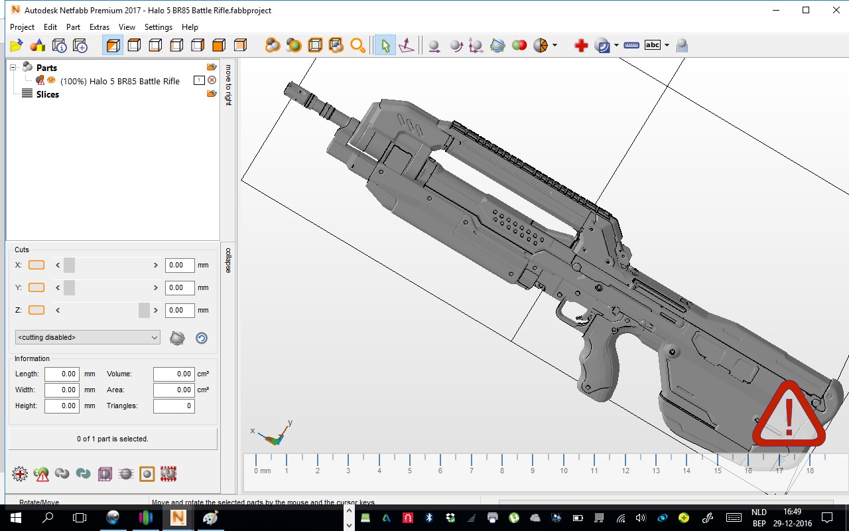Click the move part icon
The image size is (849, 531).
(x=434, y=45)
